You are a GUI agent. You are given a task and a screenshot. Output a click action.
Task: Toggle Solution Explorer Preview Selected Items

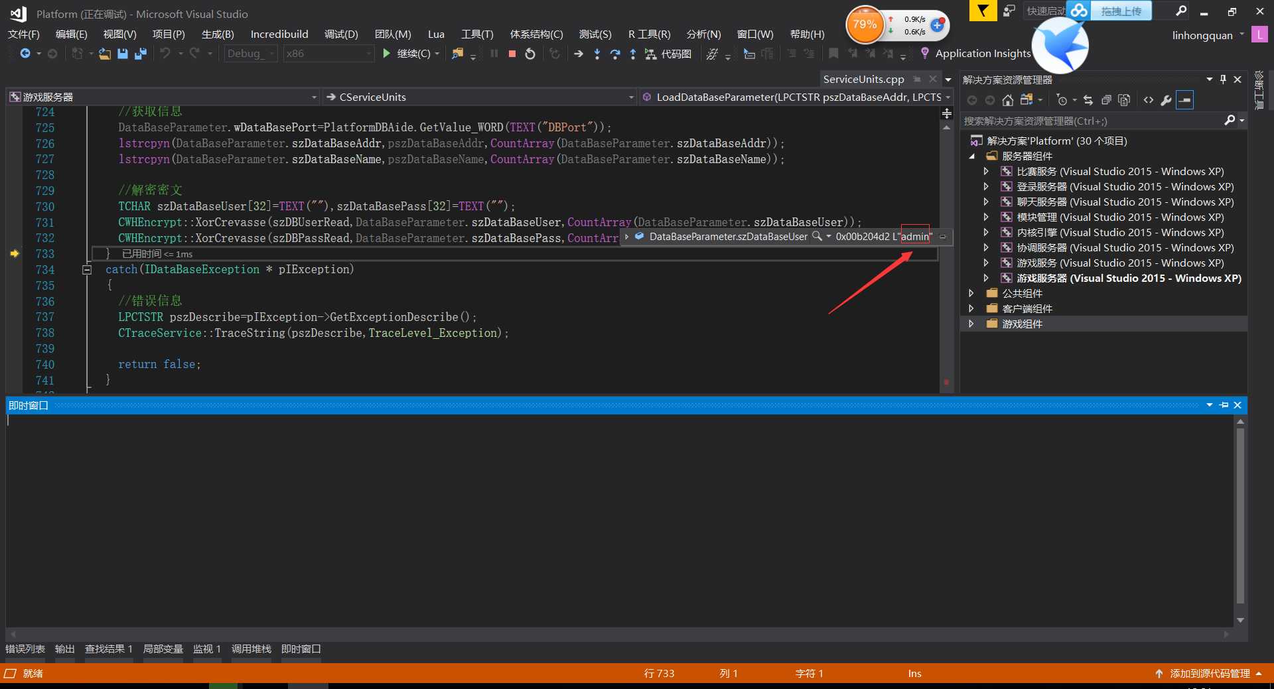[1184, 100]
